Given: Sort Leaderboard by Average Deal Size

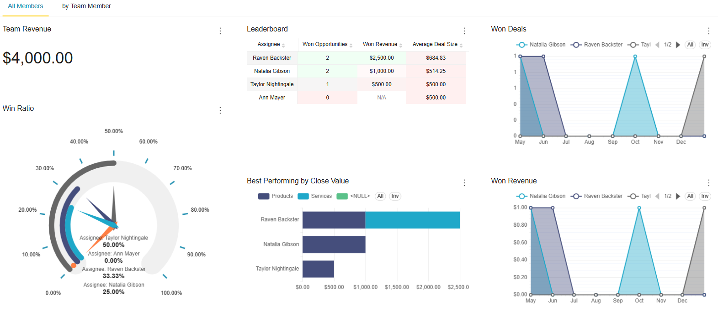Looking at the screenshot, I should (x=437, y=44).
